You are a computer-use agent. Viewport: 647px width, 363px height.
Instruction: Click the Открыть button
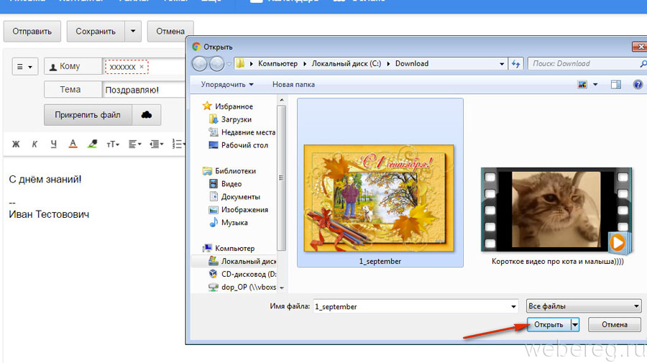pos(549,325)
